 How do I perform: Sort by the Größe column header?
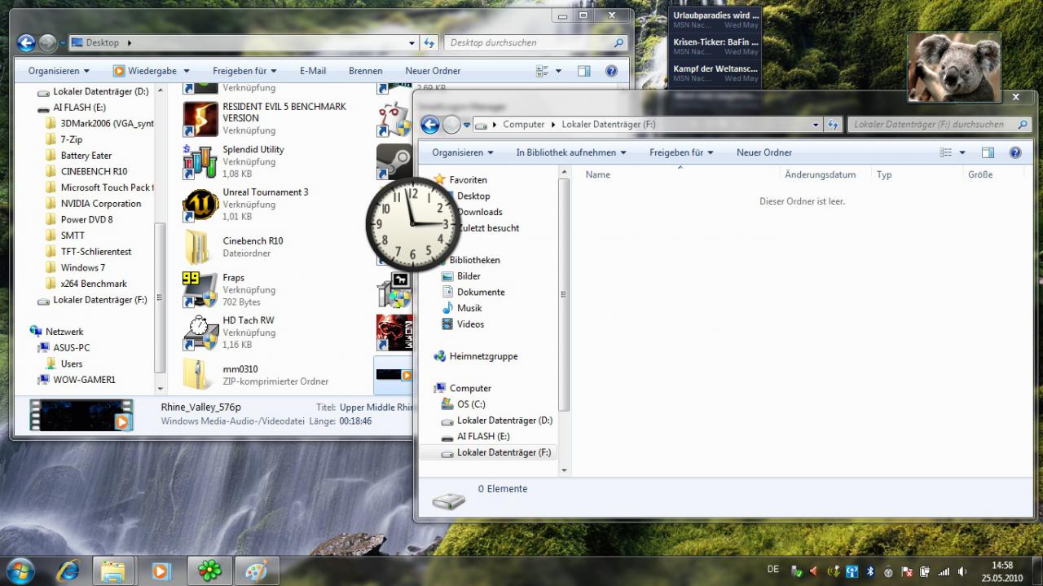(x=980, y=174)
